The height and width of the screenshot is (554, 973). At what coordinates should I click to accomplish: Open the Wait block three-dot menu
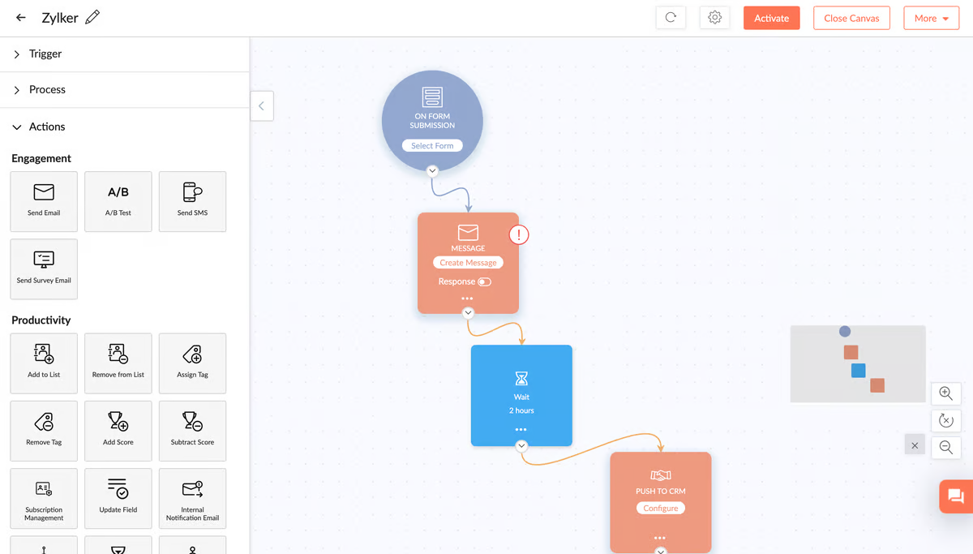(521, 429)
